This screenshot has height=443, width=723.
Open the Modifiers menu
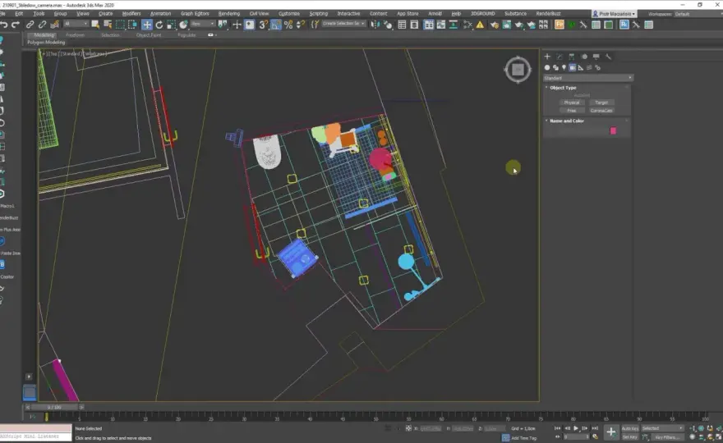(x=131, y=14)
